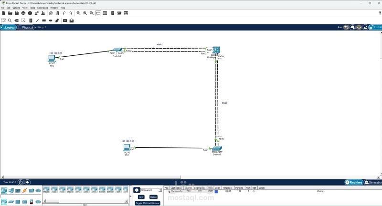Click the (edit) cell in PDU row
Viewport: 382px width, 206px height.
pyautogui.click(x=254, y=191)
